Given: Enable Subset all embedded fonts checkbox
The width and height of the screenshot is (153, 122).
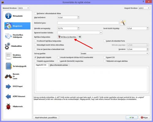Looking at the screenshot, I should click(104, 41).
